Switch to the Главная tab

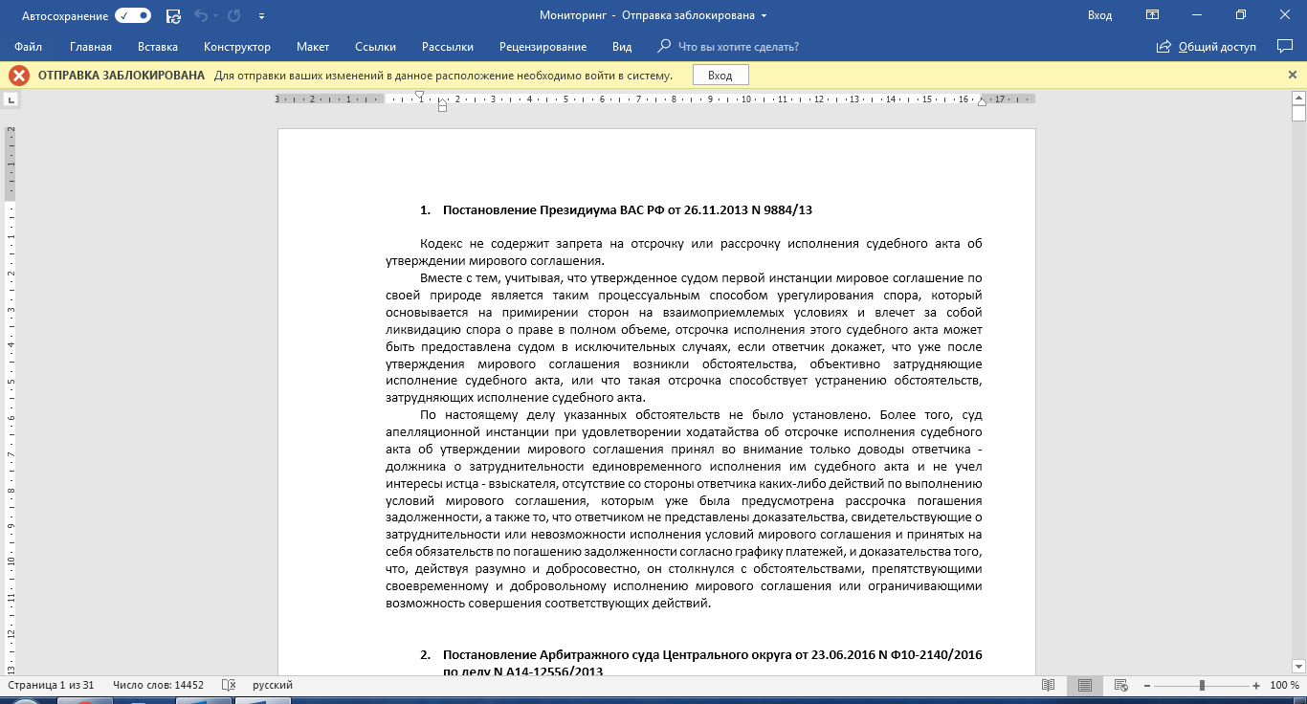point(91,47)
